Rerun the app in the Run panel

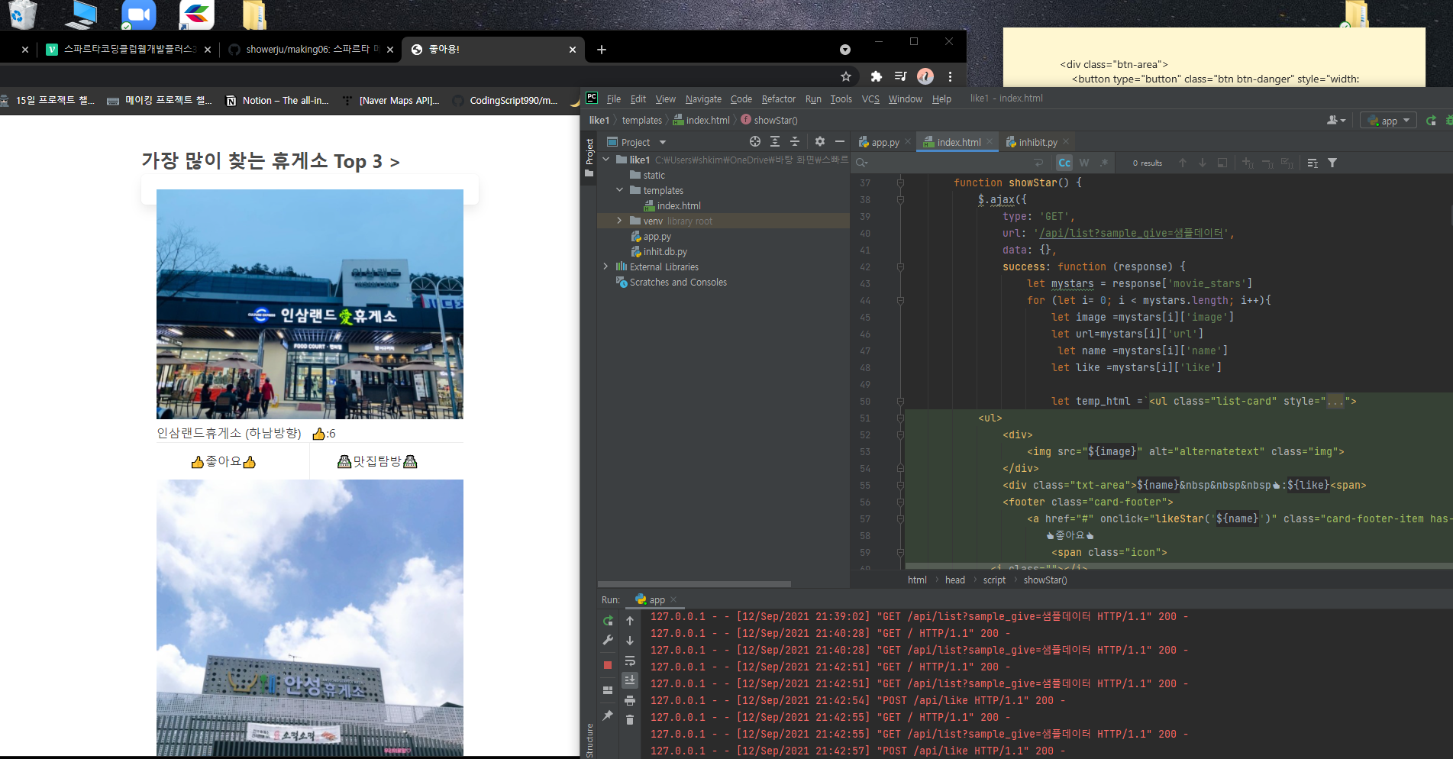(x=608, y=621)
